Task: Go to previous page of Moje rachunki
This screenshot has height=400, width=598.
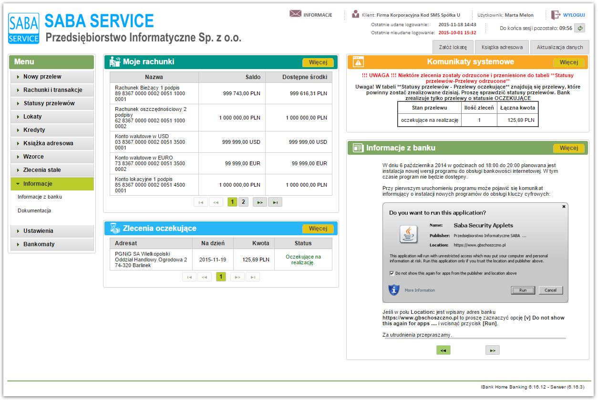Action: pos(216,202)
